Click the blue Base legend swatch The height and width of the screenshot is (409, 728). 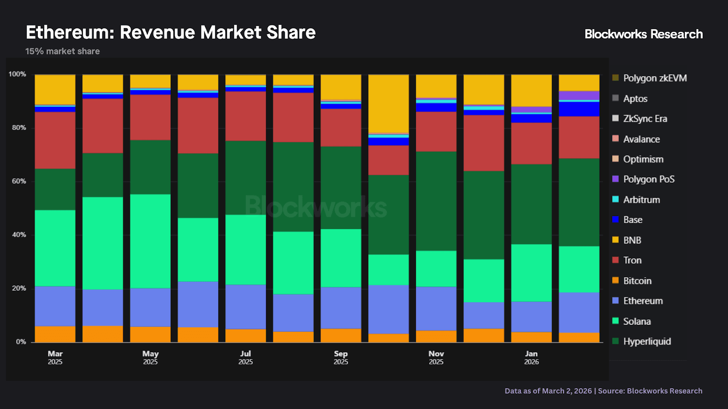click(x=616, y=219)
